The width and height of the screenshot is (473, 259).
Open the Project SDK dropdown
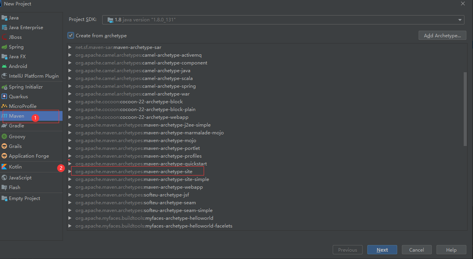tap(283, 19)
